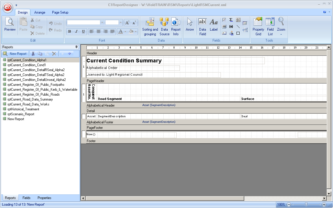Click the cut icon in Reports toolbar
333x208 pixels.
(x=33, y=54)
